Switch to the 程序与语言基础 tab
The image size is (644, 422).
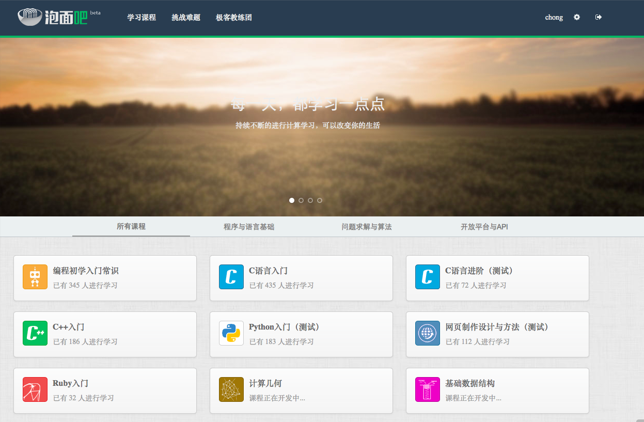point(249,226)
